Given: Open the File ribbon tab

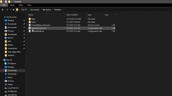Looking at the screenshot, I should (4, 5).
